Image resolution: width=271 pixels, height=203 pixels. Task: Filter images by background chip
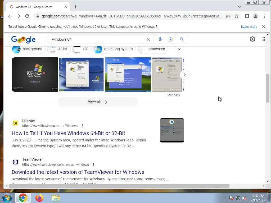[29, 49]
